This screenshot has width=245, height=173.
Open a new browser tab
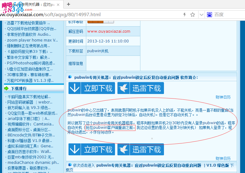[69, 4]
